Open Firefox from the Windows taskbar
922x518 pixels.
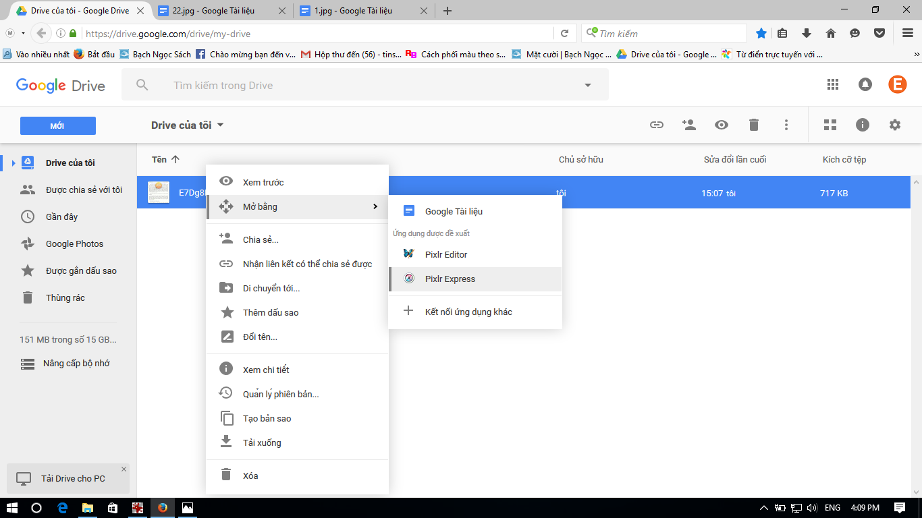(162, 508)
